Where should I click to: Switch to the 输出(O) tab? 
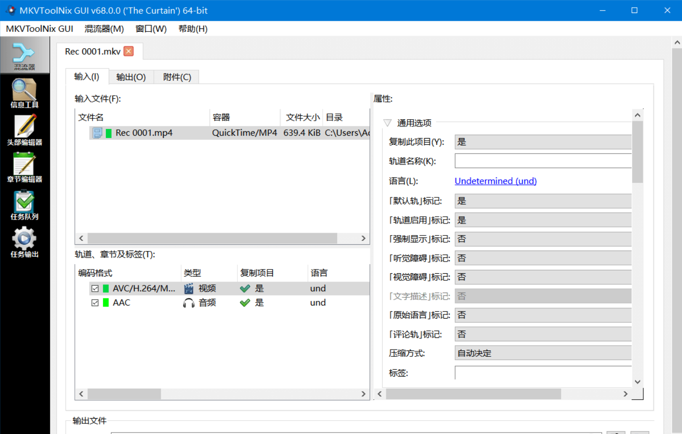[x=131, y=77]
